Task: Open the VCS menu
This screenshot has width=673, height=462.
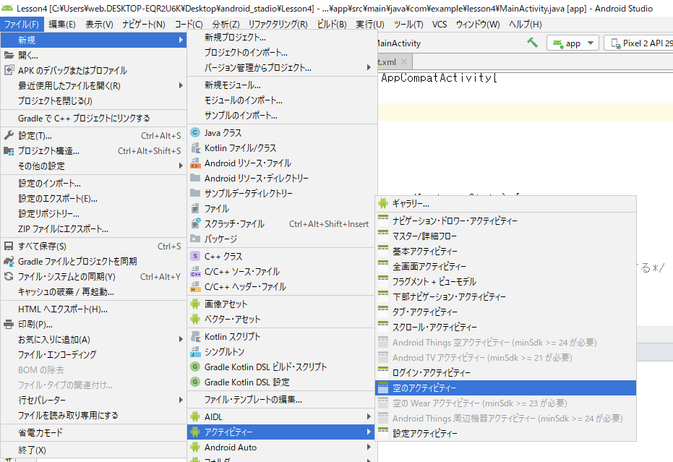Action: pyautogui.click(x=439, y=25)
